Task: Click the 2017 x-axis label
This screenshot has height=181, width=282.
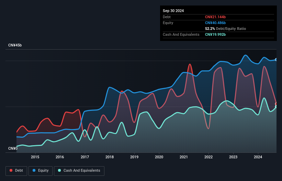Action: click(85, 157)
